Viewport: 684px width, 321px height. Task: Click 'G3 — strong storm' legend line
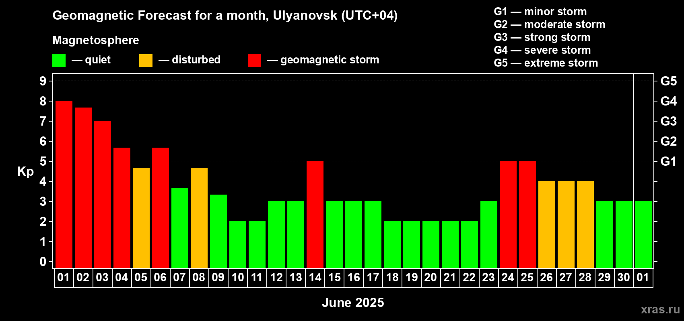click(x=542, y=37)
